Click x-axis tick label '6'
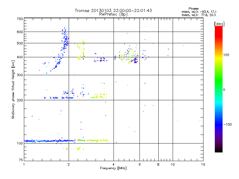Viewport: 239px width, 179px height. point(140,164)
